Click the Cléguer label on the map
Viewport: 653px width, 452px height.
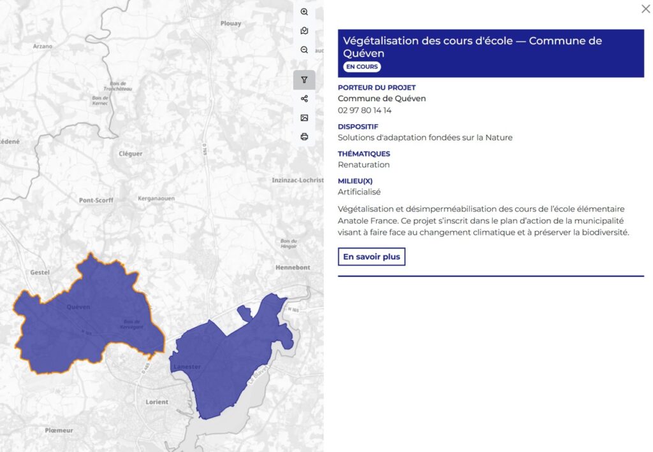click(131, 153)
